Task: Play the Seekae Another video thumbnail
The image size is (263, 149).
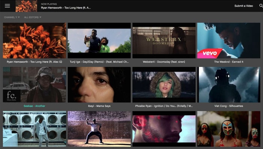Action: coord(35,85)
